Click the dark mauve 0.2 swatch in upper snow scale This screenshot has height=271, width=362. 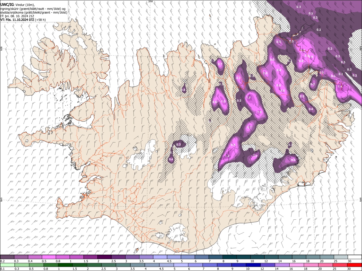7,257
